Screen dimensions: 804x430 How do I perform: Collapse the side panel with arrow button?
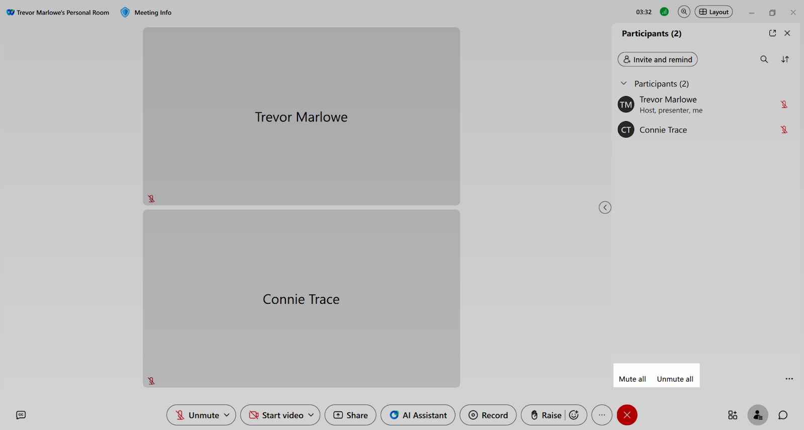pyautogui.click(x=605, y=207)
